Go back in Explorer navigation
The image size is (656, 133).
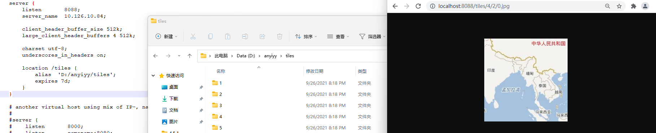point(156,56)
